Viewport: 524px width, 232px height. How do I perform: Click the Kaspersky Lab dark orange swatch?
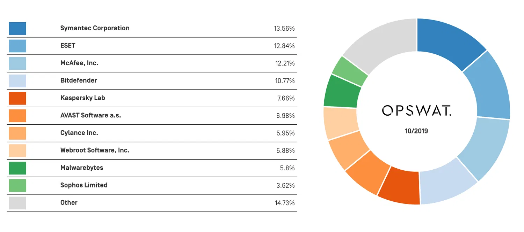17,98
